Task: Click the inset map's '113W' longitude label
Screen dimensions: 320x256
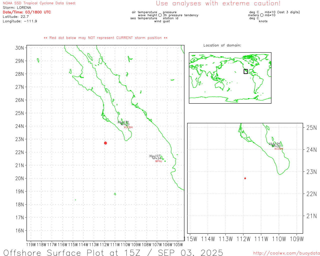Action: (225, 239)
